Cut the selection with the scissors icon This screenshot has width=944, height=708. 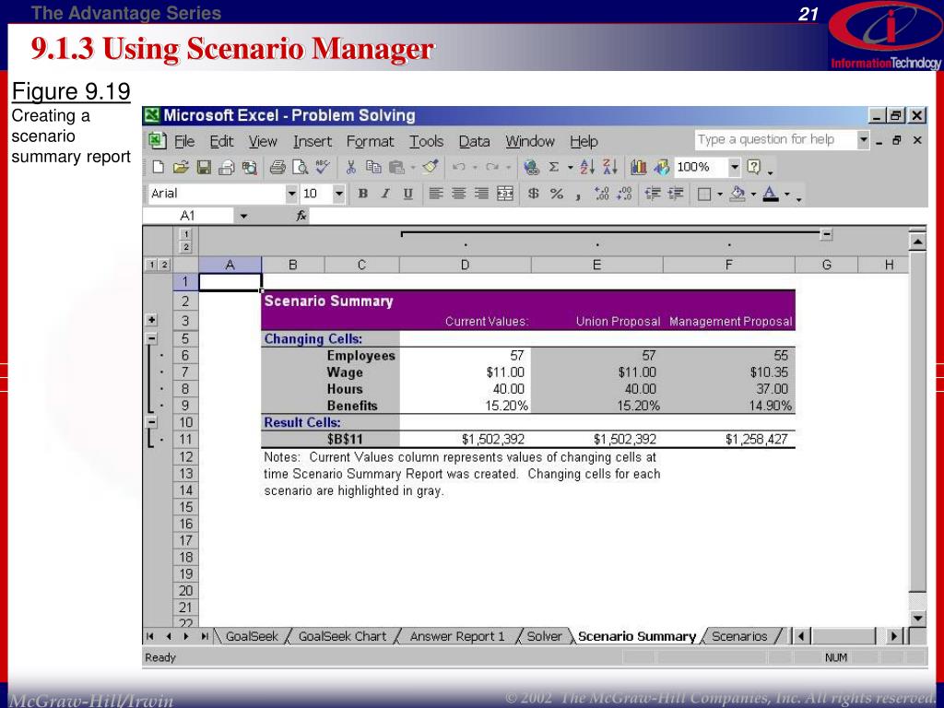(x=351, y=168)
